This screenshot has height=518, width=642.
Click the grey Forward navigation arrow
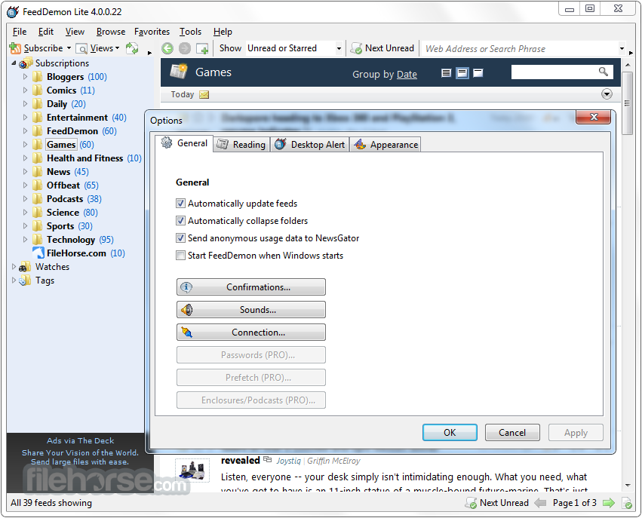click(185, 48)
